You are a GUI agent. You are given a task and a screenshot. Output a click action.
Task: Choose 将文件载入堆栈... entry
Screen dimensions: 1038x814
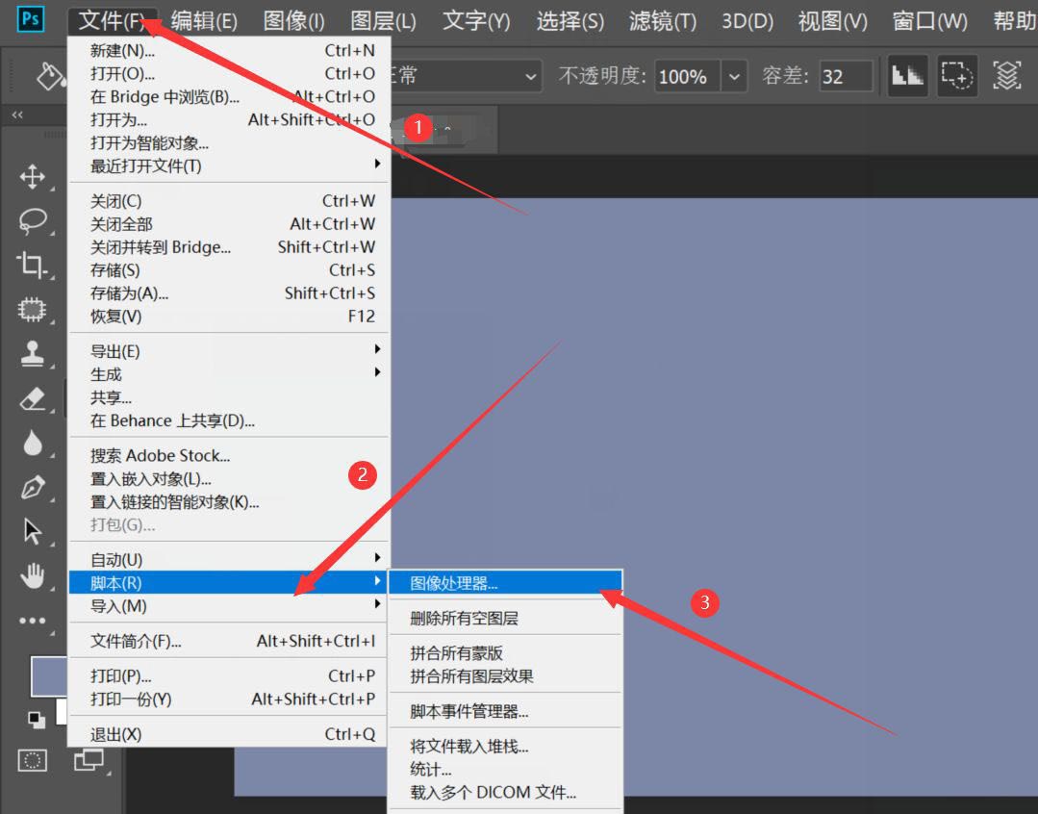tap(506, 747)
